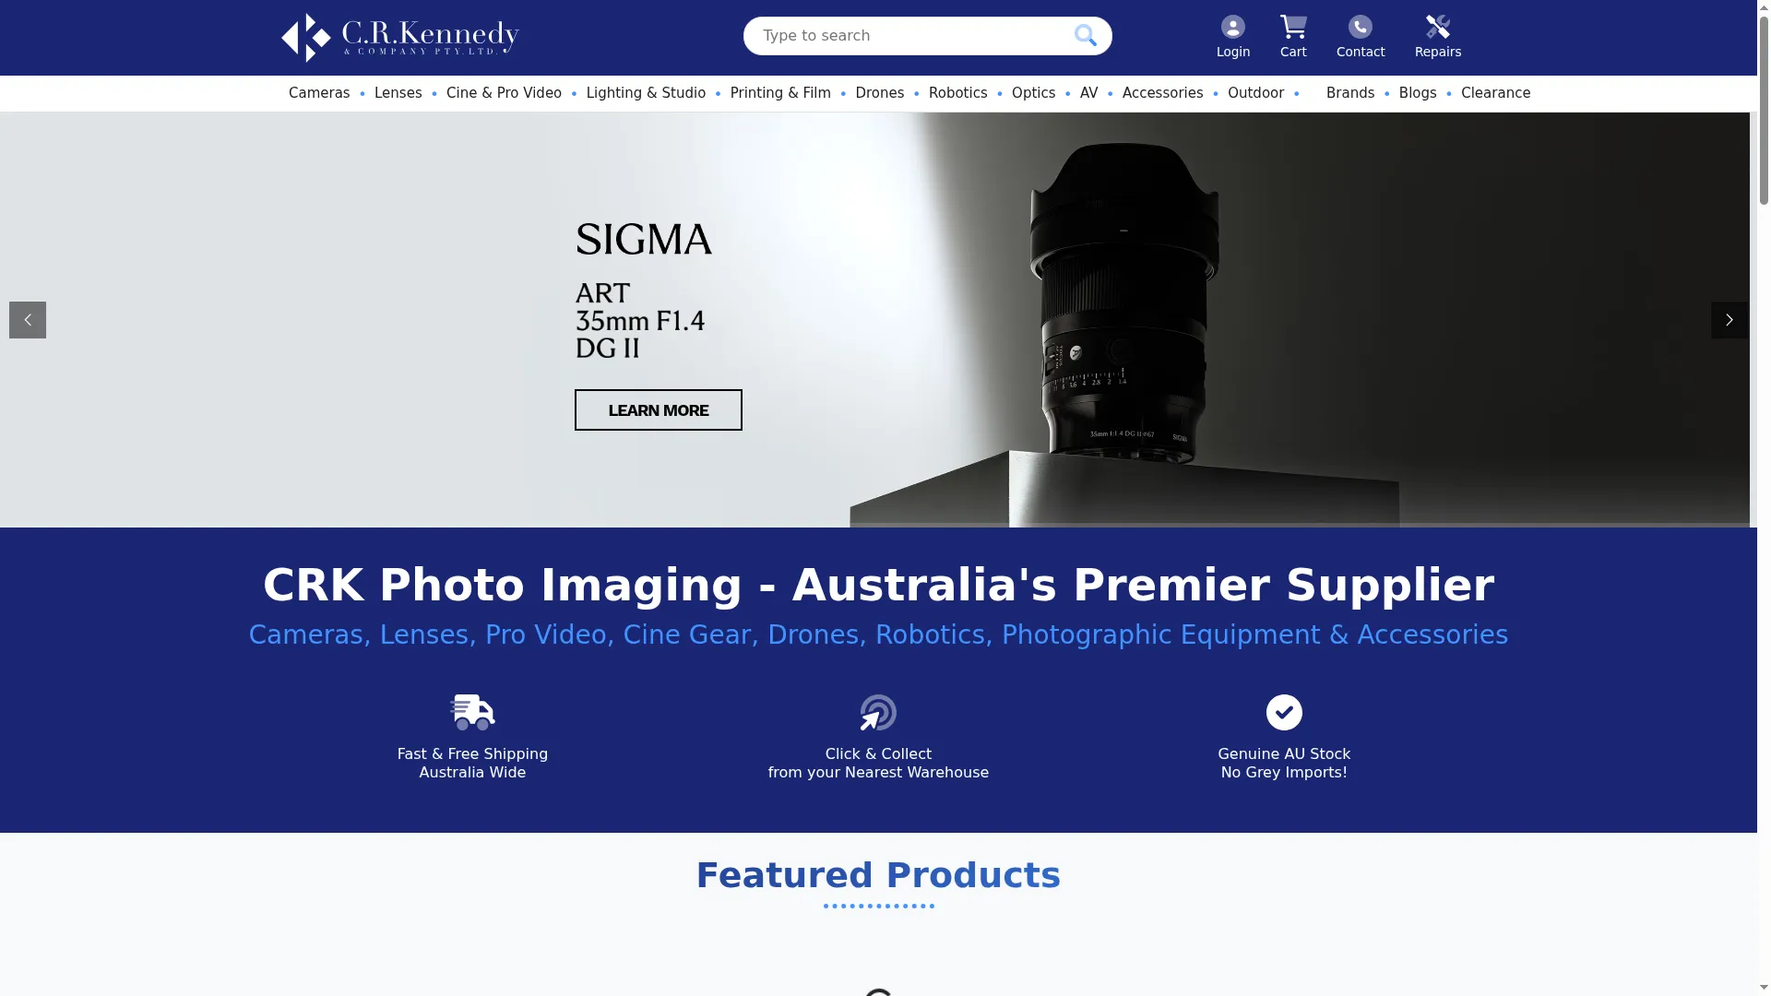1771x996 pixels.
Task: Click the C.R. Kennedy logo
Action: tap(399, 38)
